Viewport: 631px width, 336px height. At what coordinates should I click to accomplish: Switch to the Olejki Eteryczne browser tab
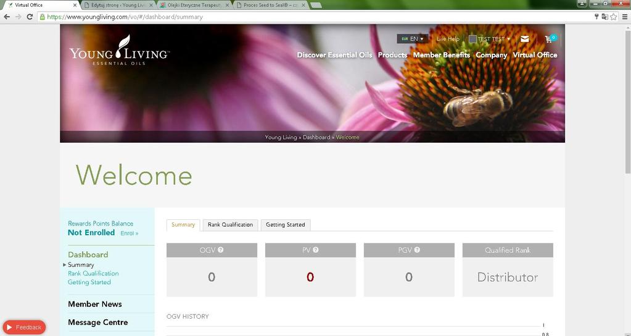tap(194, 5)
